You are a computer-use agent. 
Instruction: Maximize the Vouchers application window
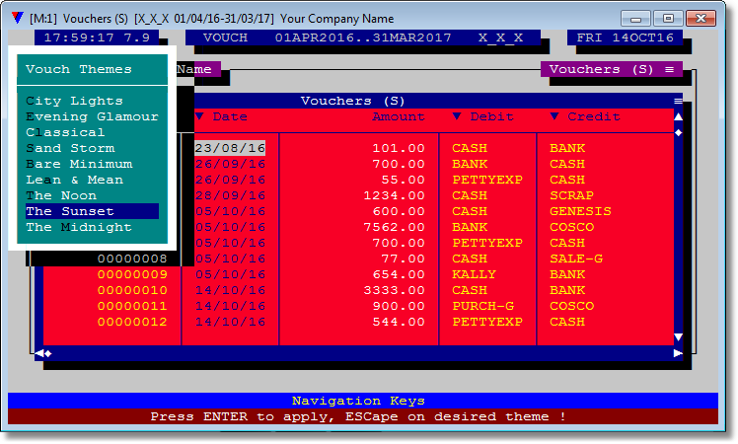click(668, 19)
